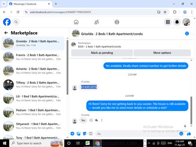Close the Messenger tab
Image resolution: width=196 pixels, height=147 pixels.
click(49, 4)
